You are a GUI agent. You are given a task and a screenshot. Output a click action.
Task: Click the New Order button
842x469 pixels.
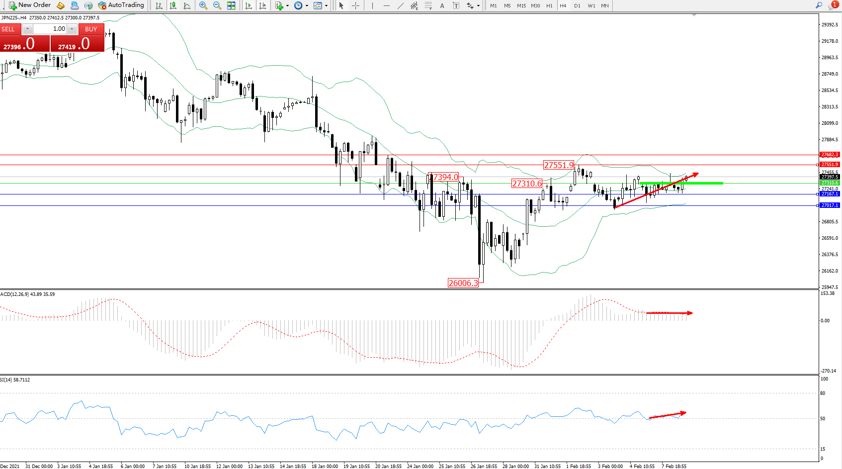click(30, 5)
